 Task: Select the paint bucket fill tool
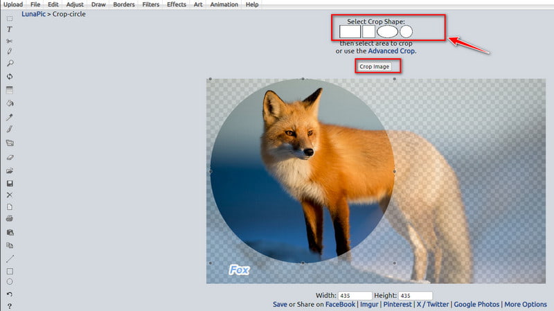(10, 103)
